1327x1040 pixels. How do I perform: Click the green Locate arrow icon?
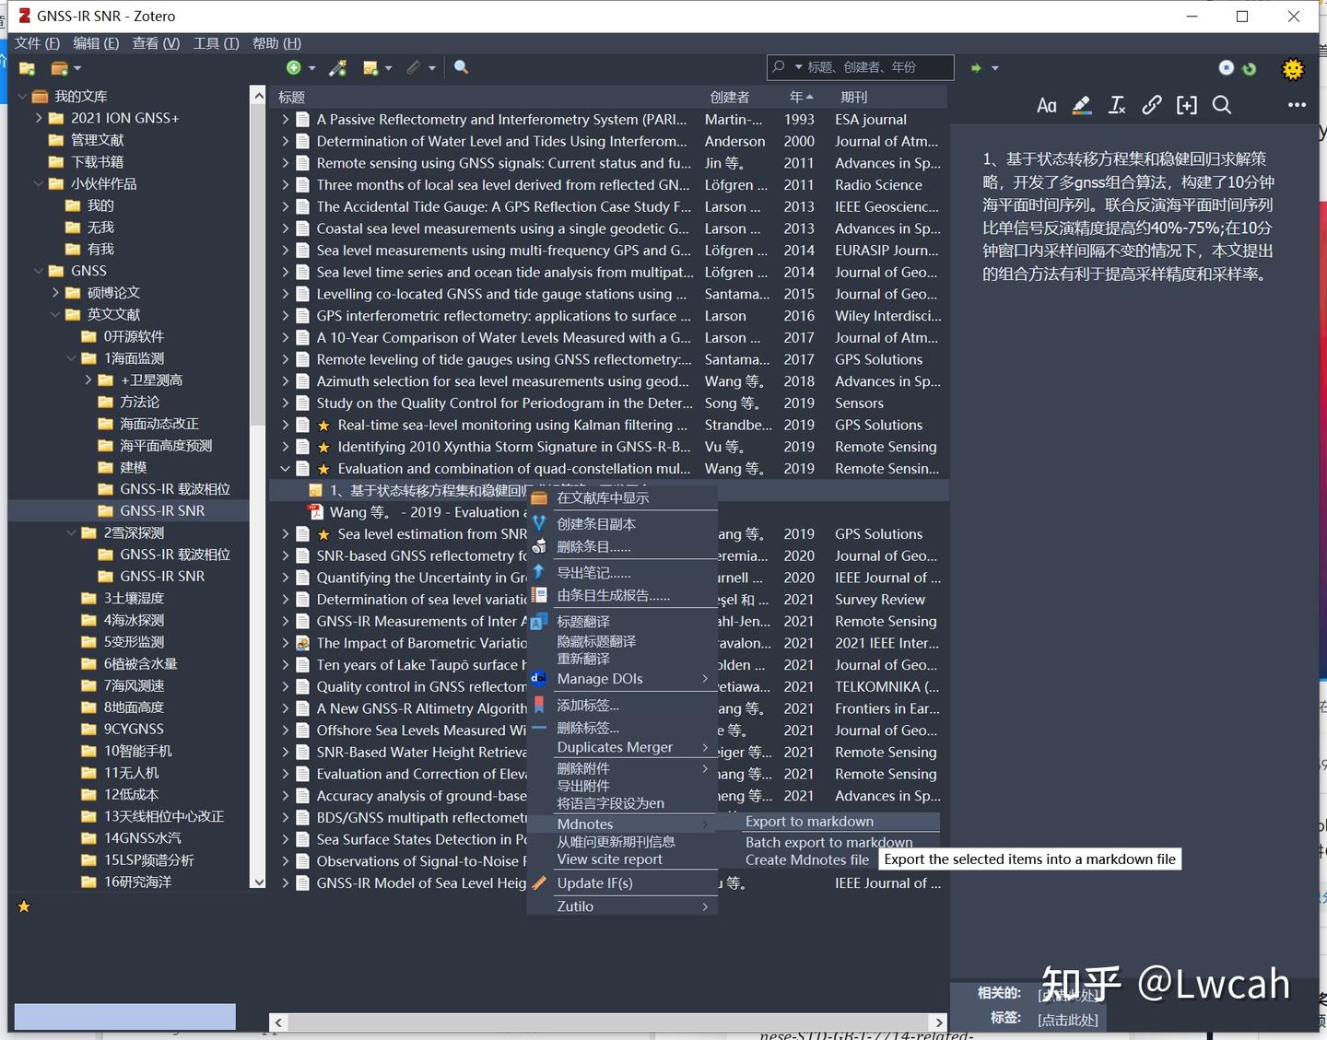(x=976, y=67)
